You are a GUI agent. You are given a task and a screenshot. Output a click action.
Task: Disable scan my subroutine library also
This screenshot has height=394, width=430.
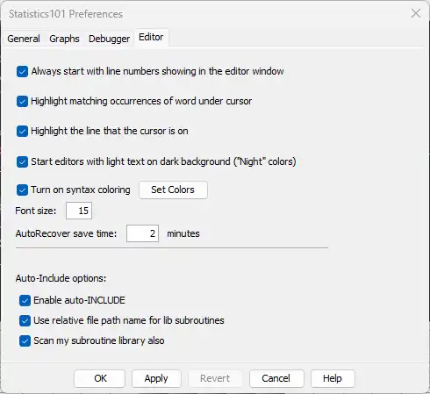[x=25, y=340]
